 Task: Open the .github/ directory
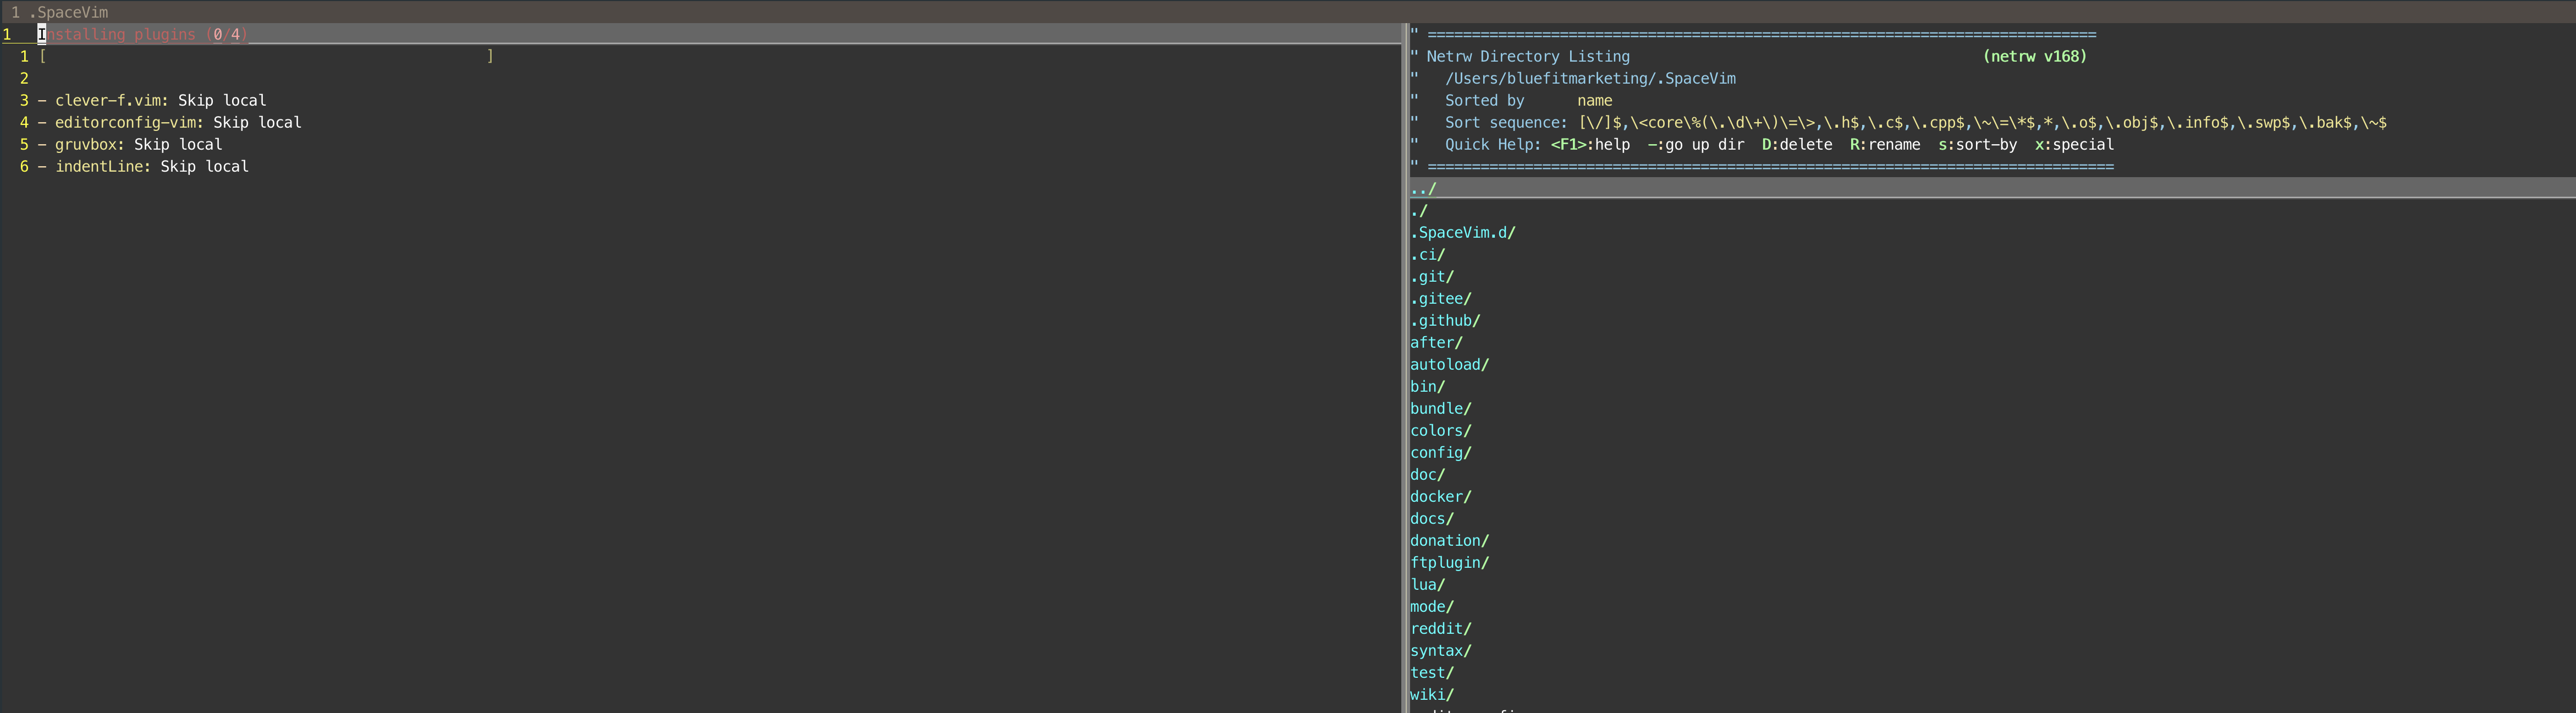(x=1445, y=320)
